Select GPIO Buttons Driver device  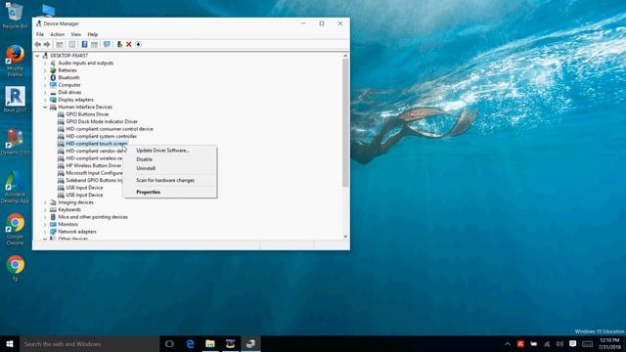87,114
